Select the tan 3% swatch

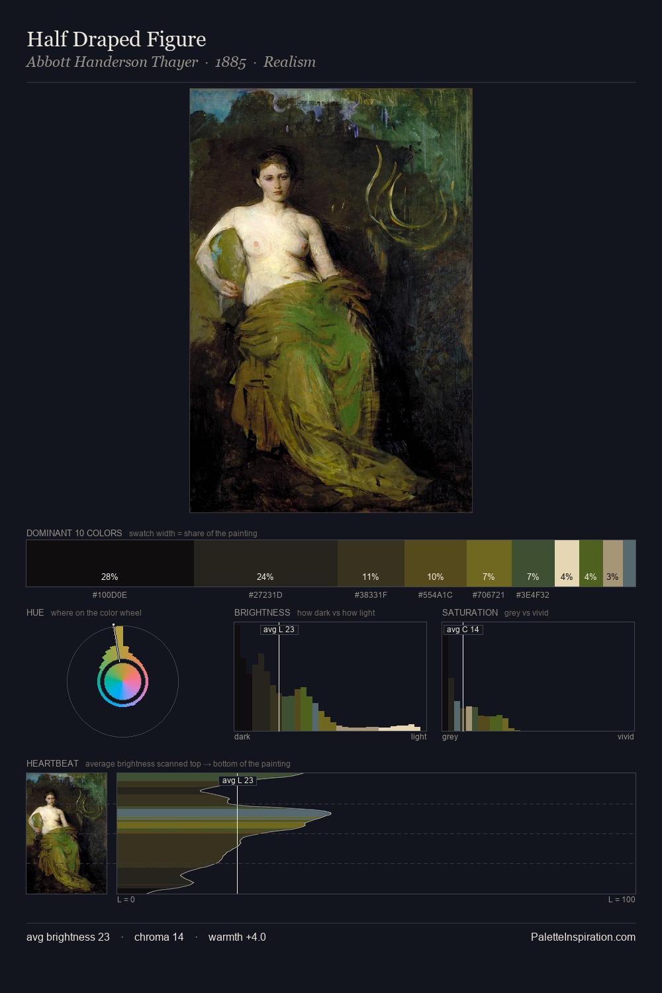[613, 563]
